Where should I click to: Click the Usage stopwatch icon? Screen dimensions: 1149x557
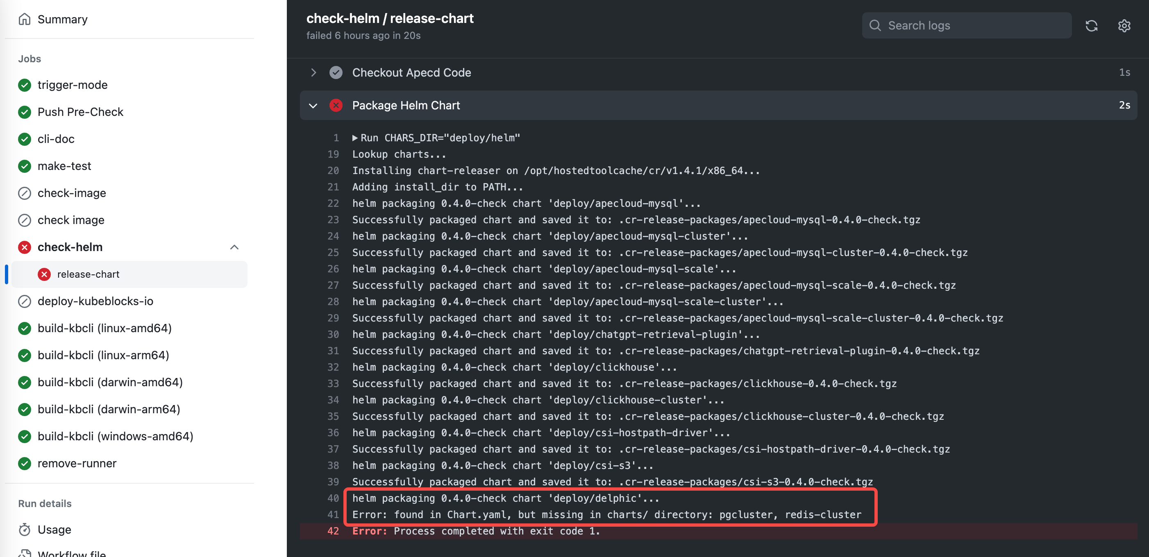coord(25,529)
